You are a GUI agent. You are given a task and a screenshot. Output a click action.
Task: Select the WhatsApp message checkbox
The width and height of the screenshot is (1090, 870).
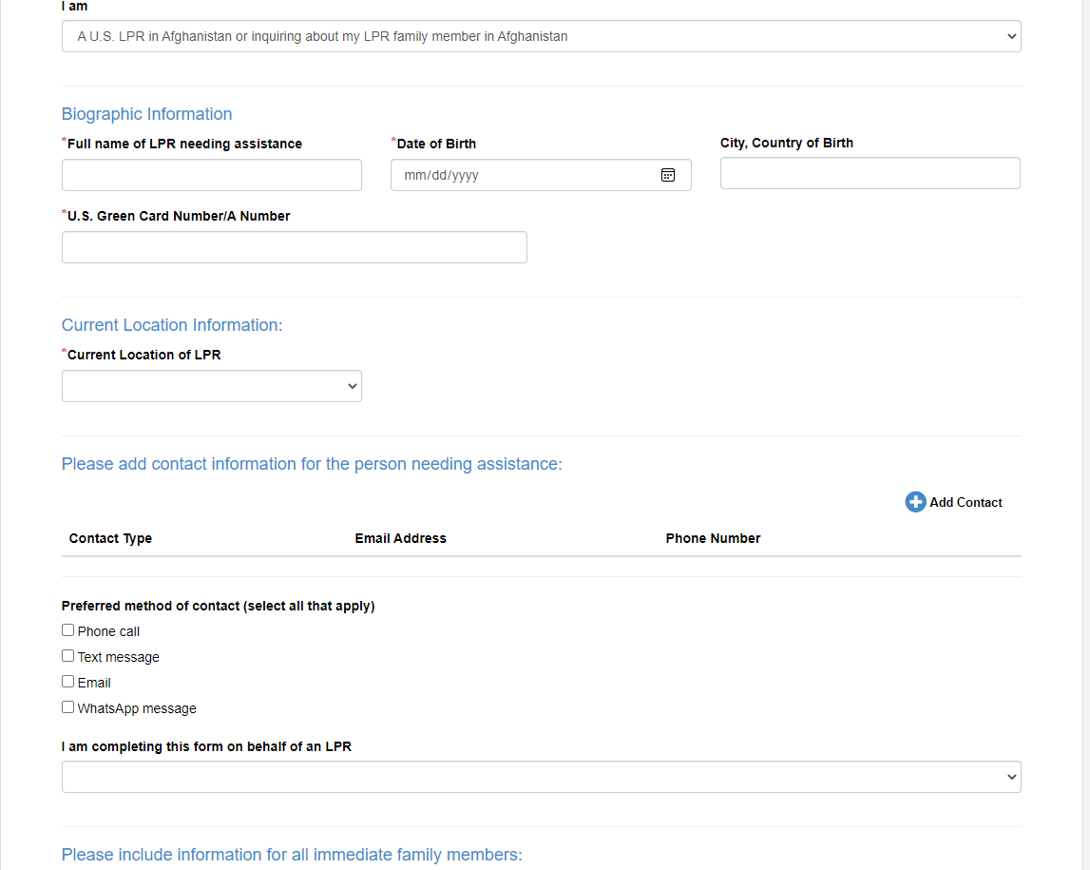[x=68, y=707]
